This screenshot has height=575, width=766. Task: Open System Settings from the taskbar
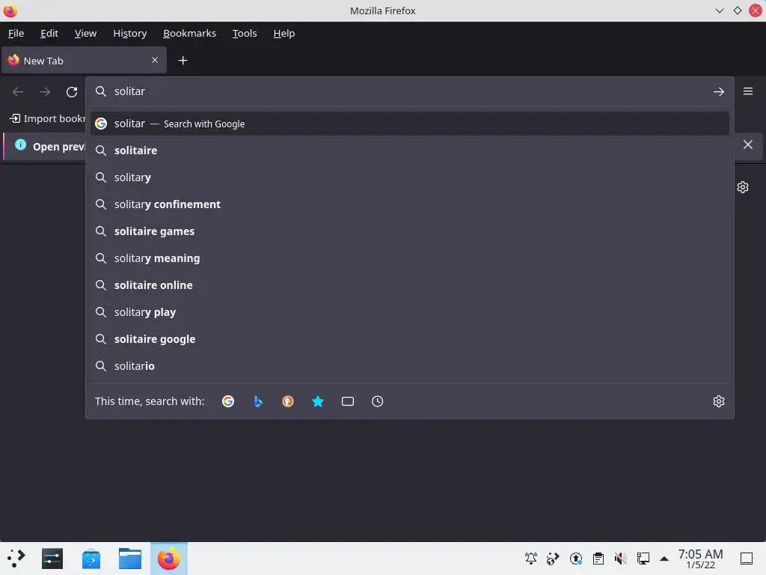point(52,559)
